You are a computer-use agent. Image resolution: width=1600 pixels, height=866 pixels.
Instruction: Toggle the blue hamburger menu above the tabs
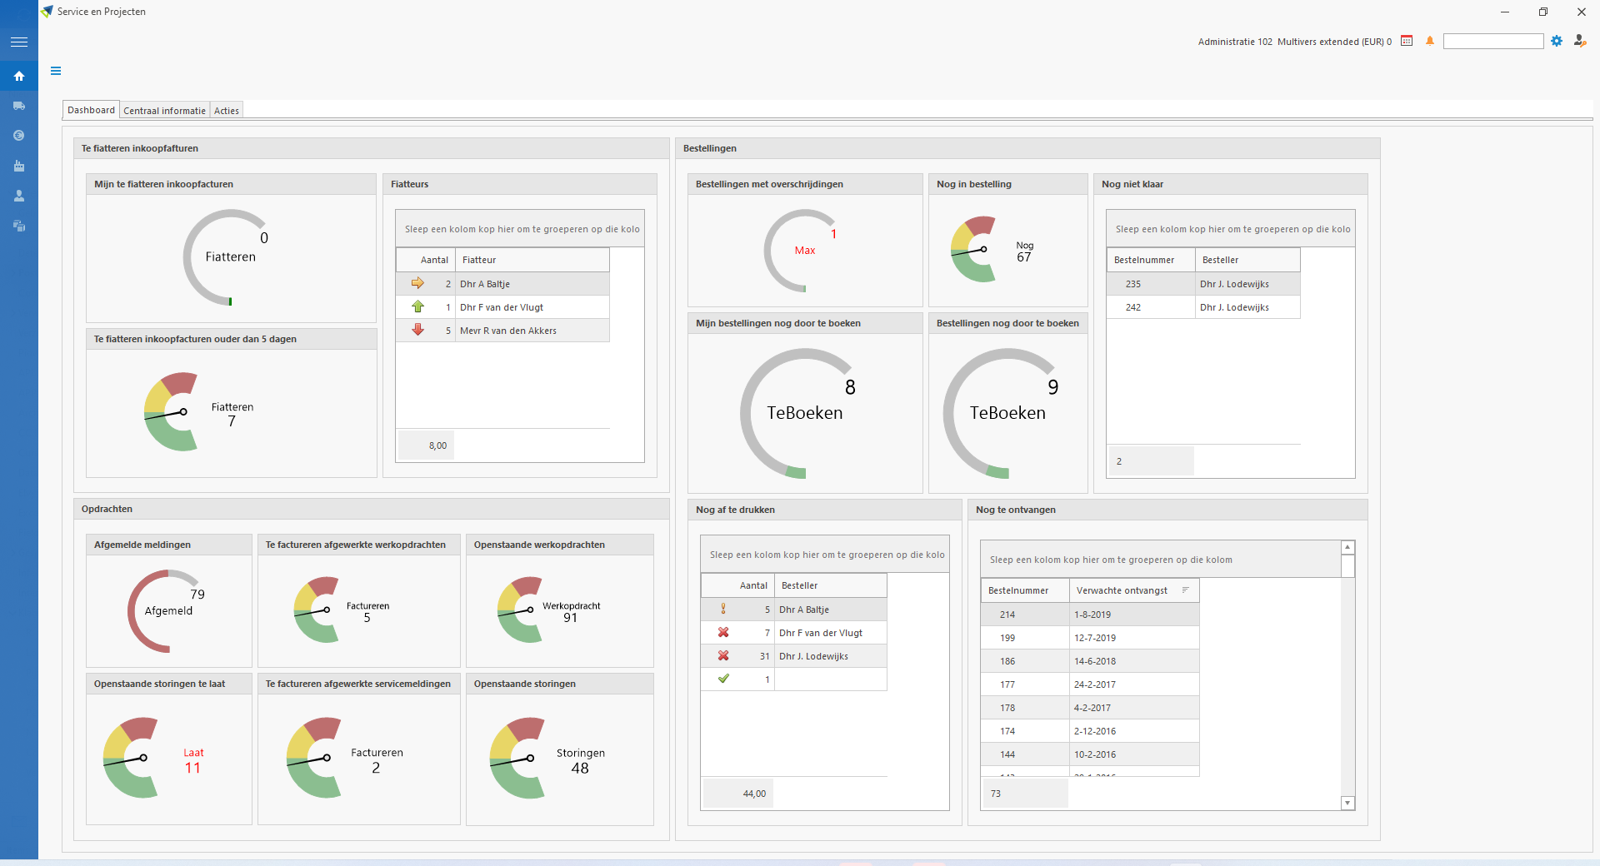click(56, 71)
